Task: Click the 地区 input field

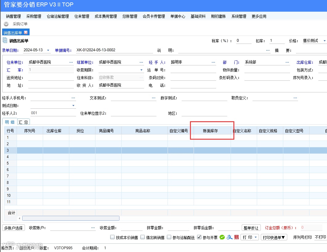Action: [x=204, y=113]
